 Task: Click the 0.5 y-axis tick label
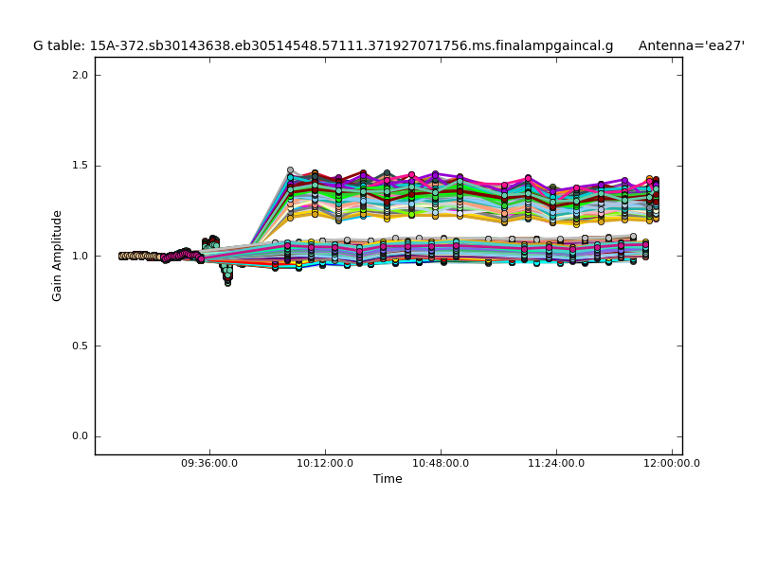coord(79,346)
